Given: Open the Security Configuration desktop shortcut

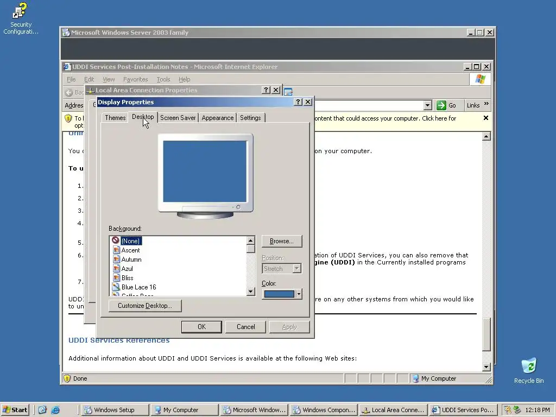Looking at the screenshot, I should 20,18.
